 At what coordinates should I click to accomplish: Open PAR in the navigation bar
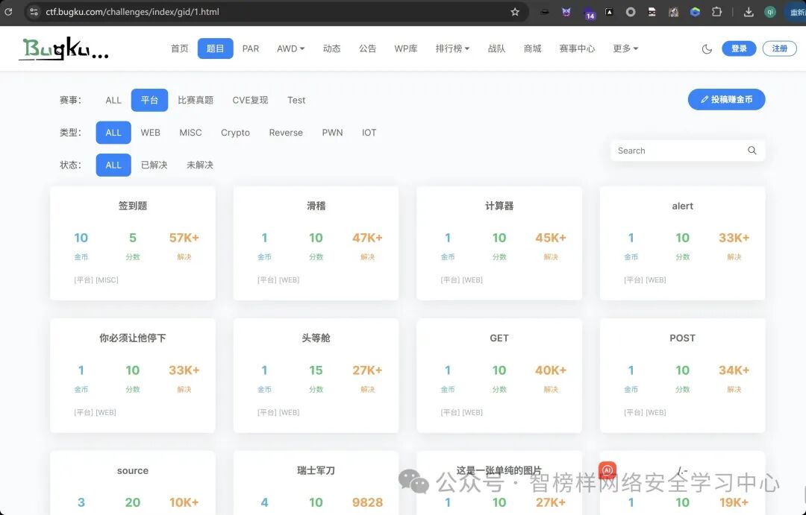(x=250, y=48)
